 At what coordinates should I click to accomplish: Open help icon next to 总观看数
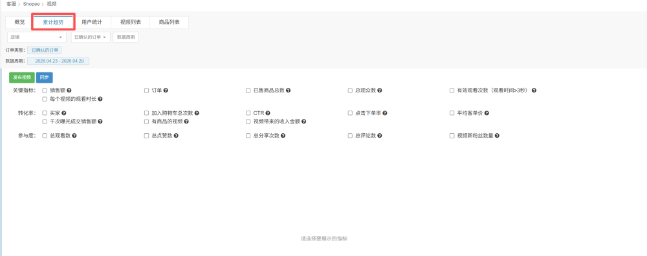[74, 136]
